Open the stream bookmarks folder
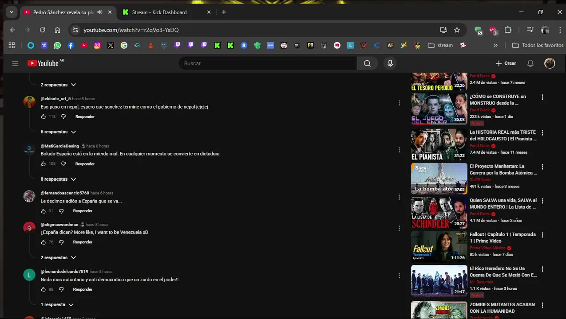The image size is (566, 319). tap(440, 45)
